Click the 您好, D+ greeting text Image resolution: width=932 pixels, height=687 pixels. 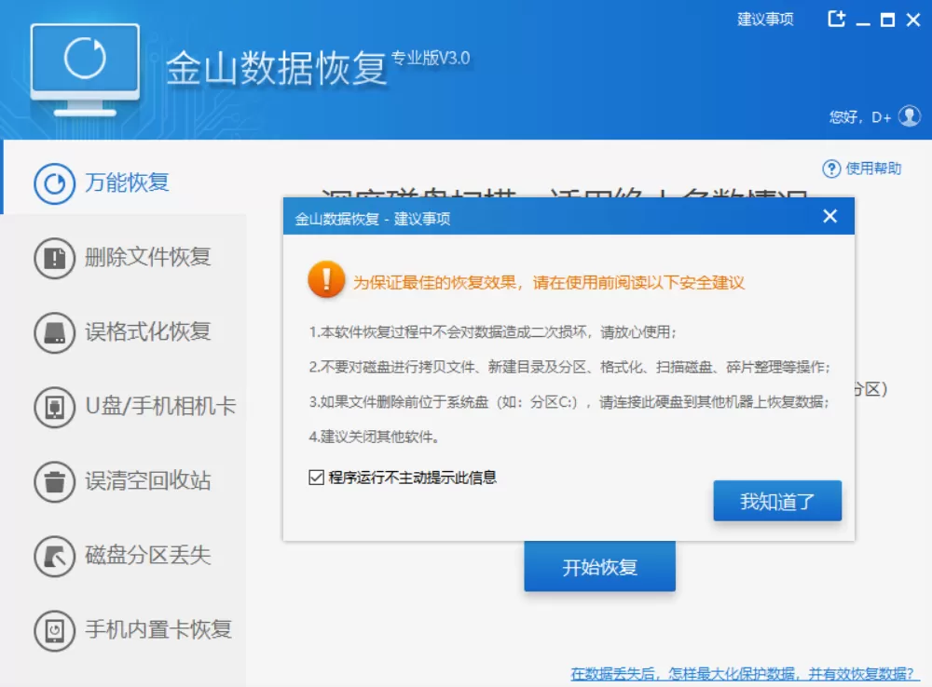[x=860, y=117]
